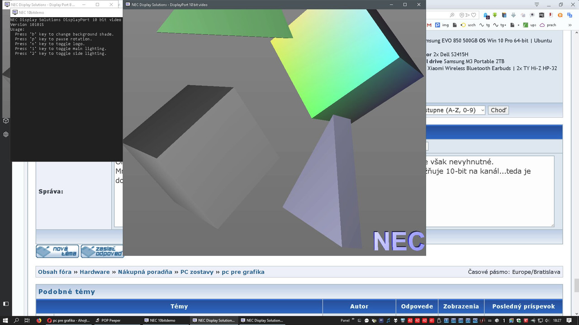The height and width of the screenshot is (325, 579).
Task: Click the 'Odpovede' column header
Action: click(x=417, y=306)
